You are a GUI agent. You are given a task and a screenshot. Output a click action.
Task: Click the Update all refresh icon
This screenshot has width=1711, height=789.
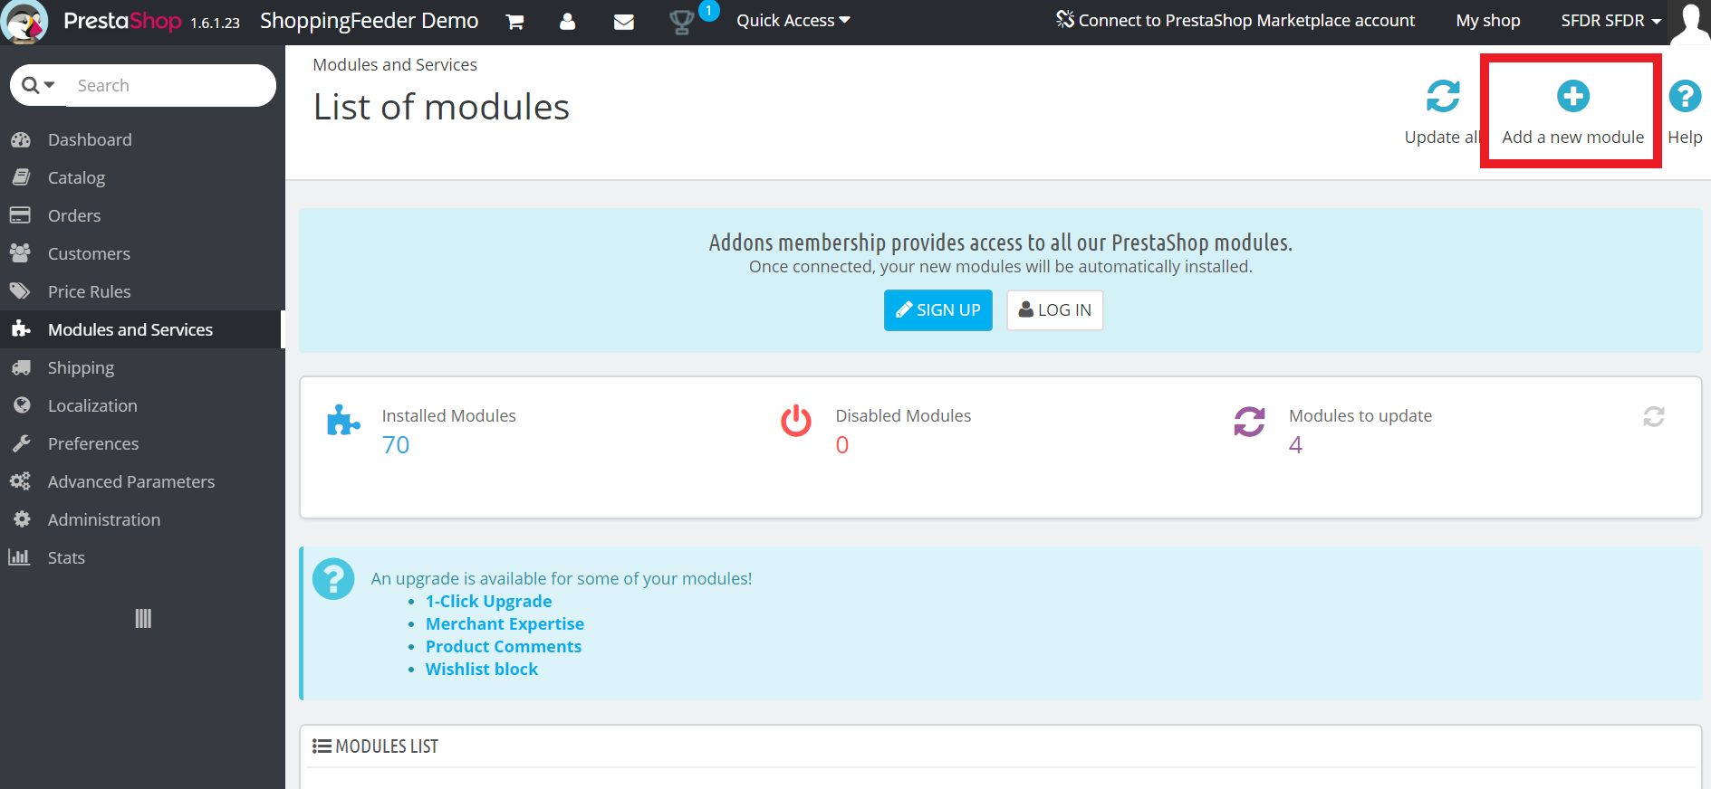(x=1443, y=96)
